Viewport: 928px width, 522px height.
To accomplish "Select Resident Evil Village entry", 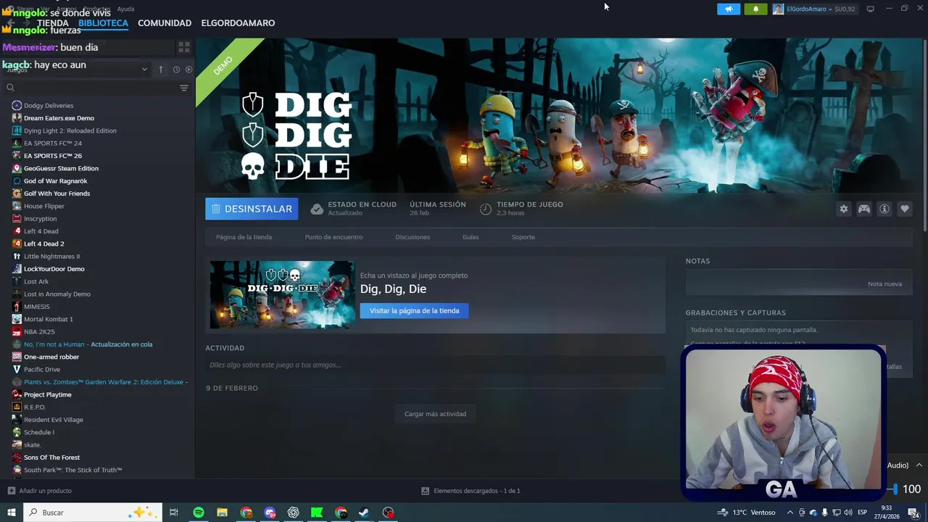I will pyautogui.click(x=53, y=420).
